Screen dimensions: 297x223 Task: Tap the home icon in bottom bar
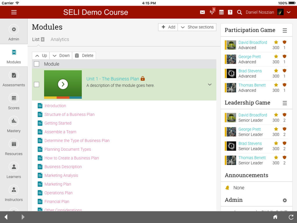point(275,217)
